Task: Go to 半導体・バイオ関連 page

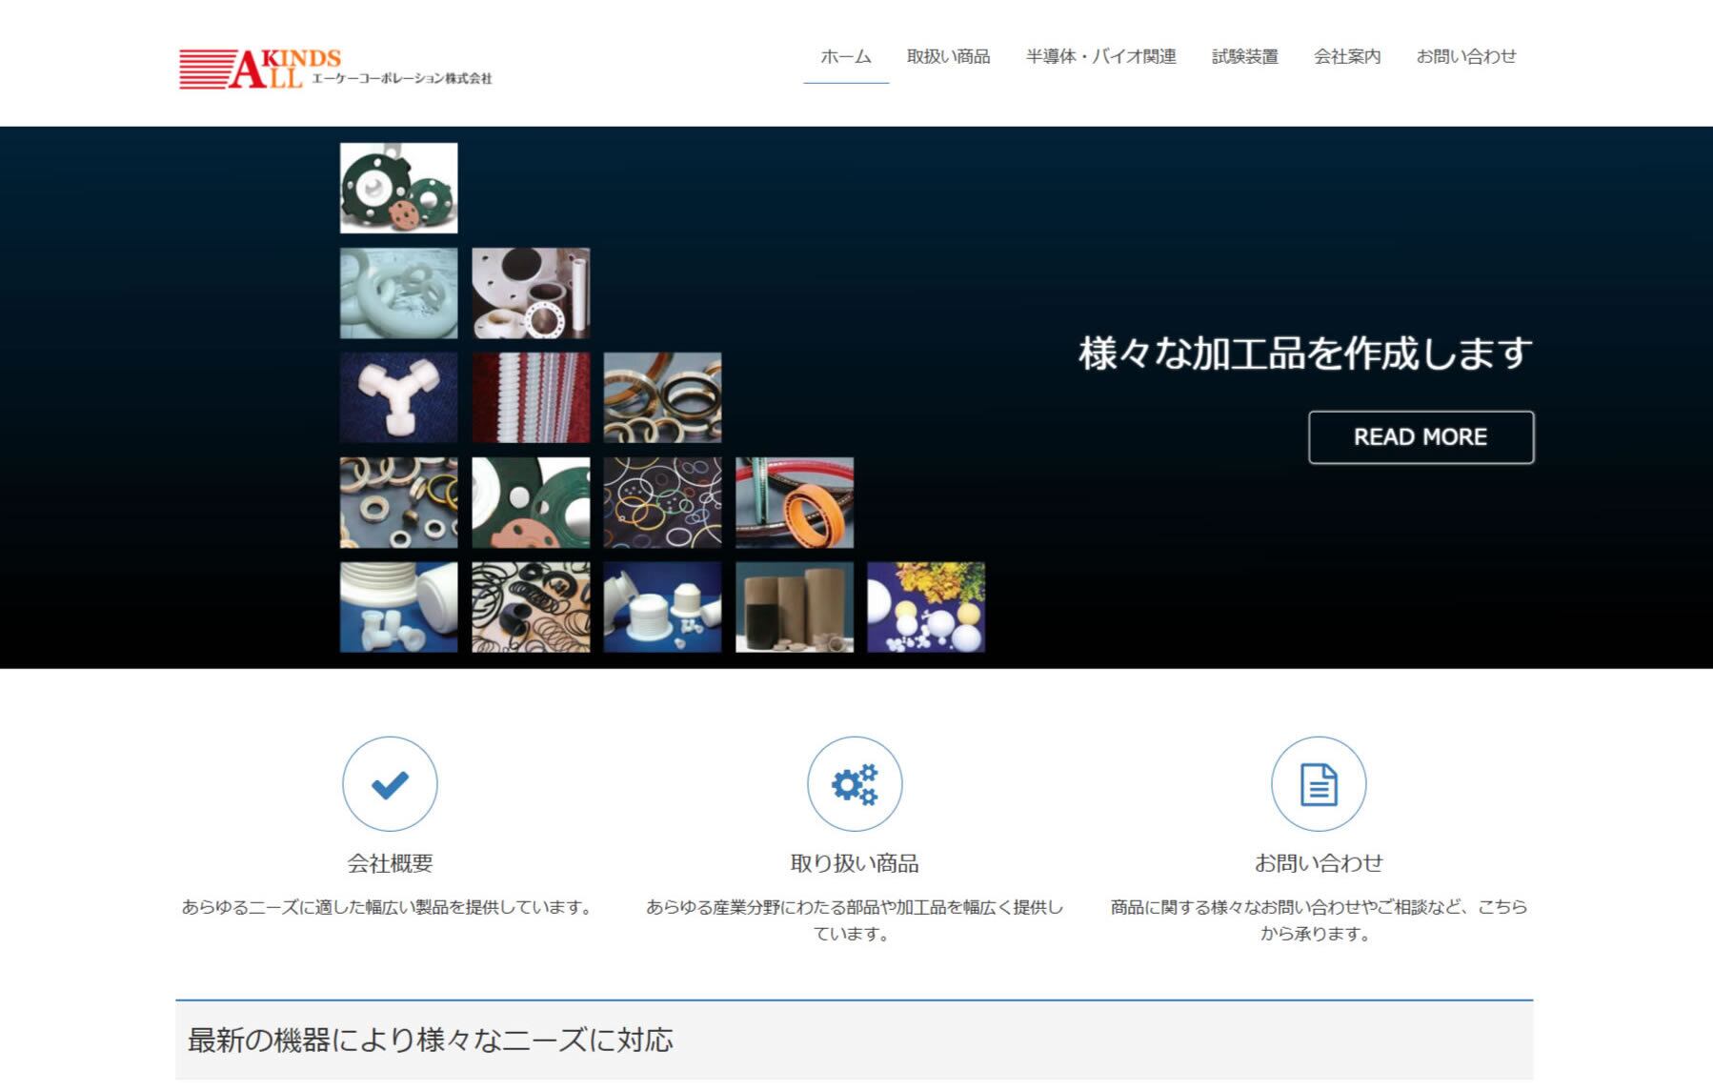Action: [1100, 57]
